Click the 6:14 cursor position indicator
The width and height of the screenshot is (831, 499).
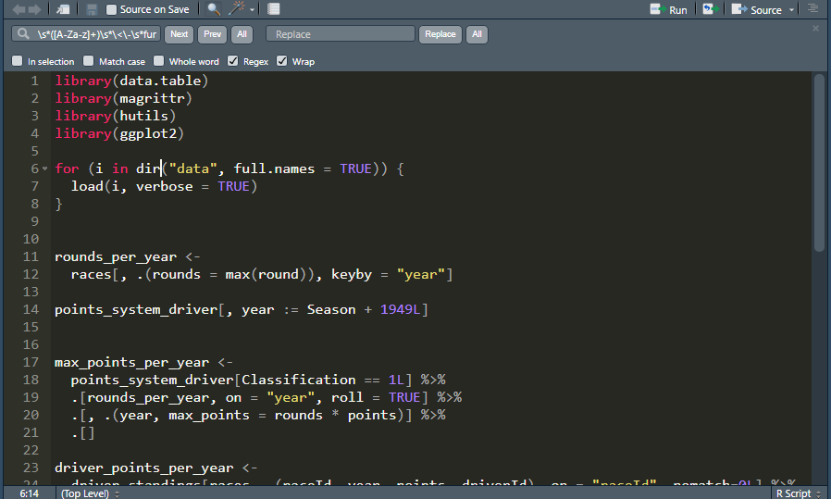29,493
